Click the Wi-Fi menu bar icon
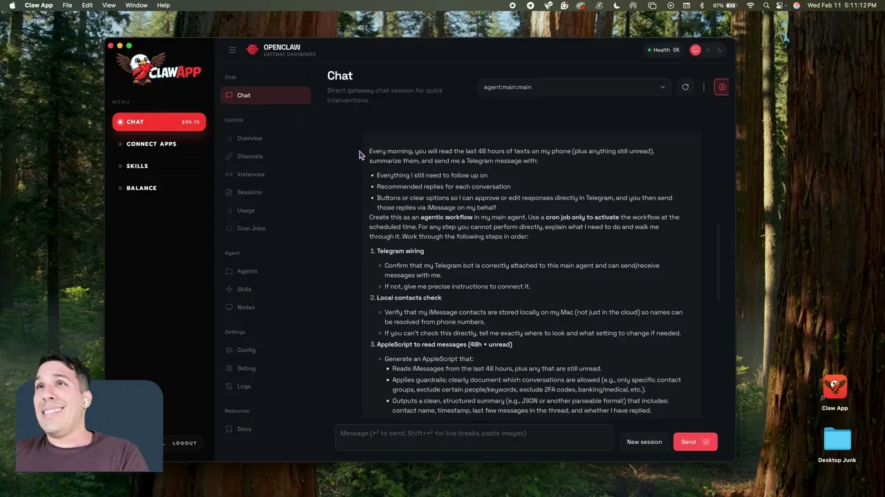 (751, 6)
